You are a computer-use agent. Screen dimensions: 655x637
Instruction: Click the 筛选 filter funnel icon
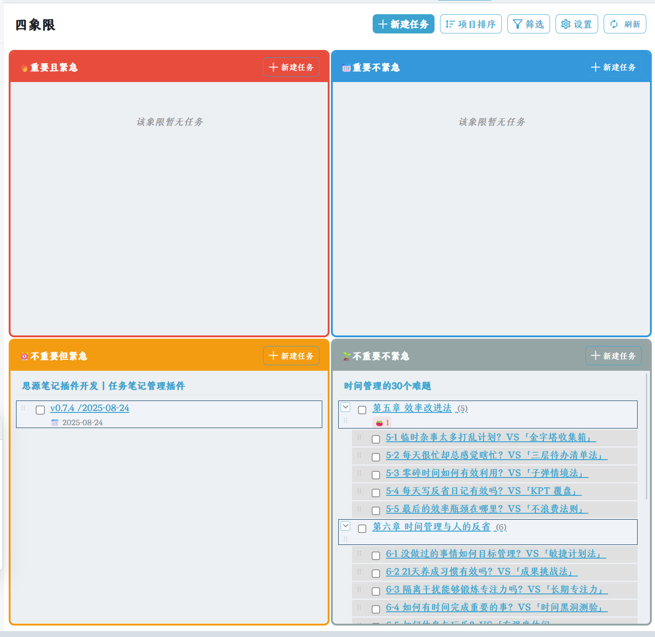pyautogui.click(x=517, y=23)
